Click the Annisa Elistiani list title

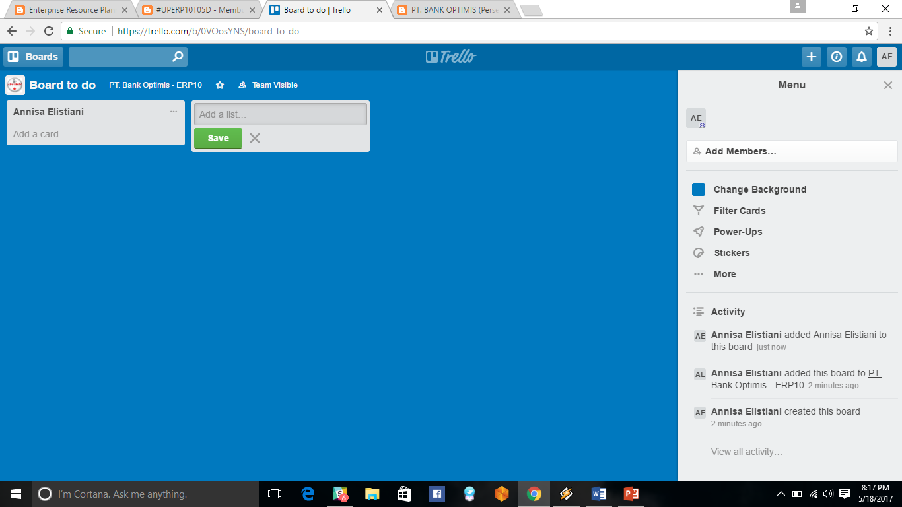49,112
